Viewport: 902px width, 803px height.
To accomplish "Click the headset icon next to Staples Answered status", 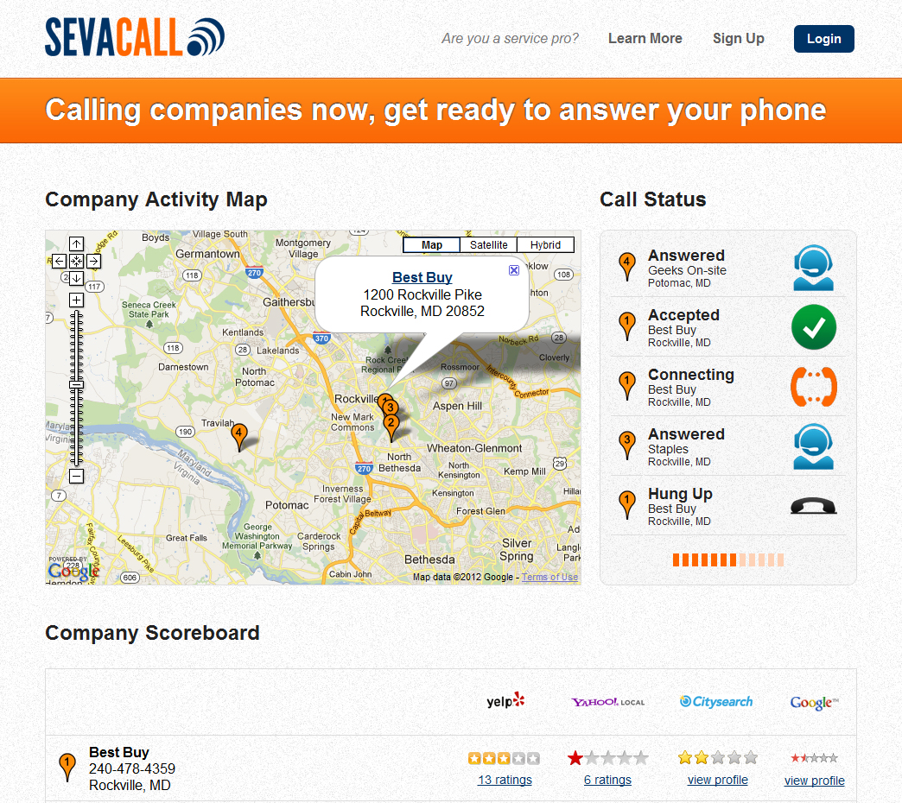I will click(813, 446).
